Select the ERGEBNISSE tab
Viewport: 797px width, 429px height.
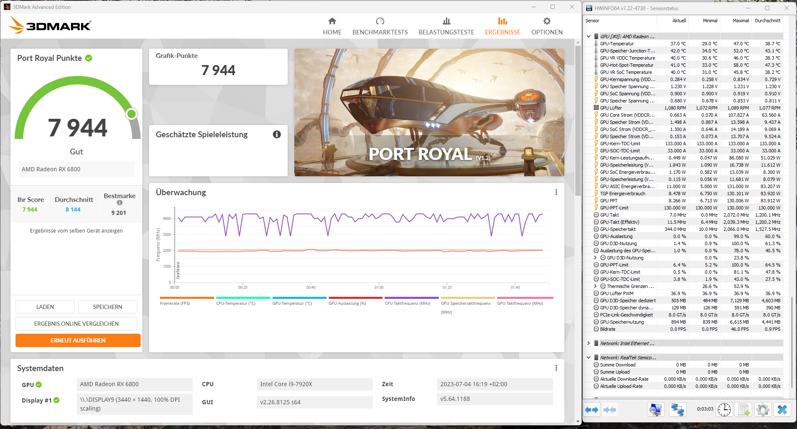coord(503,26)
